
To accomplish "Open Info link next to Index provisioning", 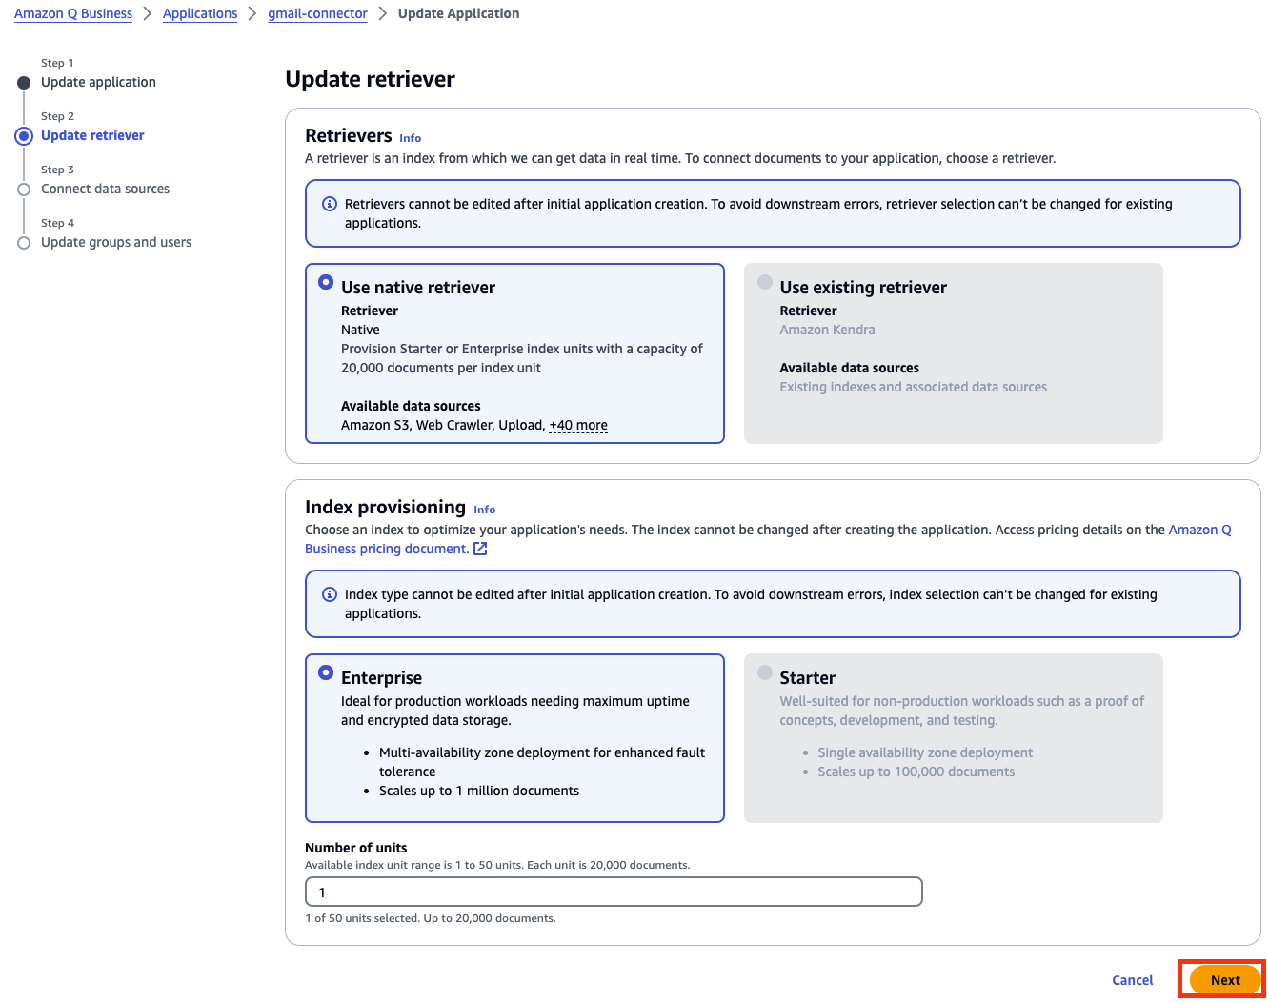I will click(x=484, y=510).
